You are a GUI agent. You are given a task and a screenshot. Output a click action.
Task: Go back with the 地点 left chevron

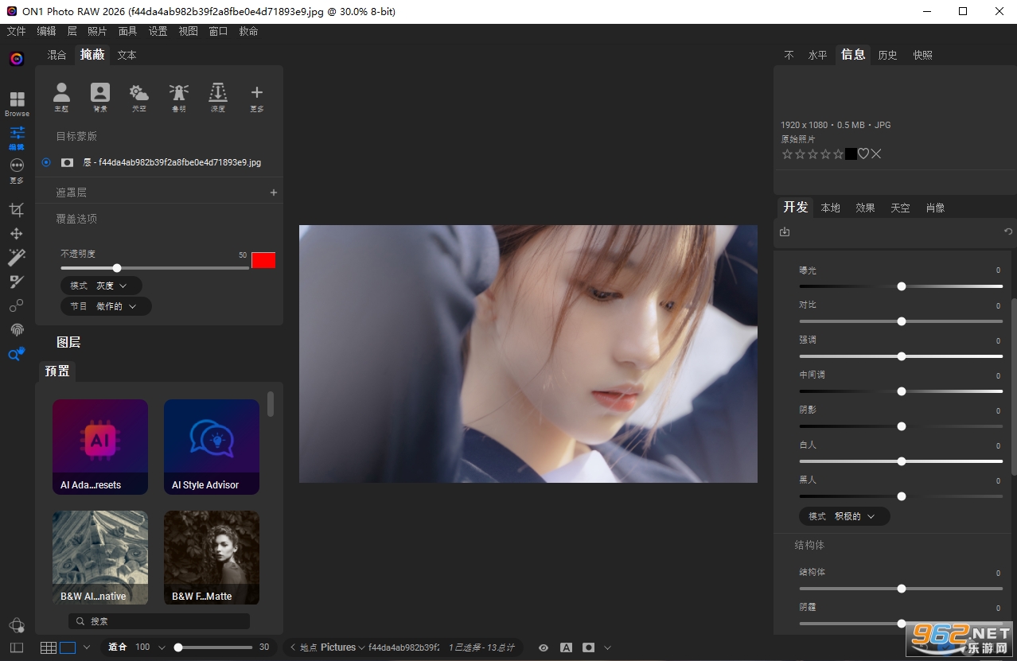pyautogui.click(x=293, y=647)
